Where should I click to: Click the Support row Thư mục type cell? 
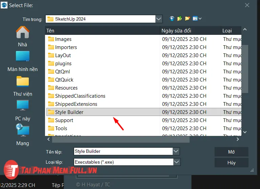click(232, 120)
